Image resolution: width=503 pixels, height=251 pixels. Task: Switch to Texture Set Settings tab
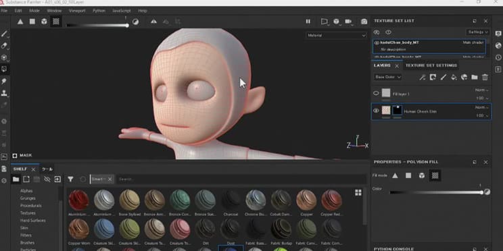[431, 65]
